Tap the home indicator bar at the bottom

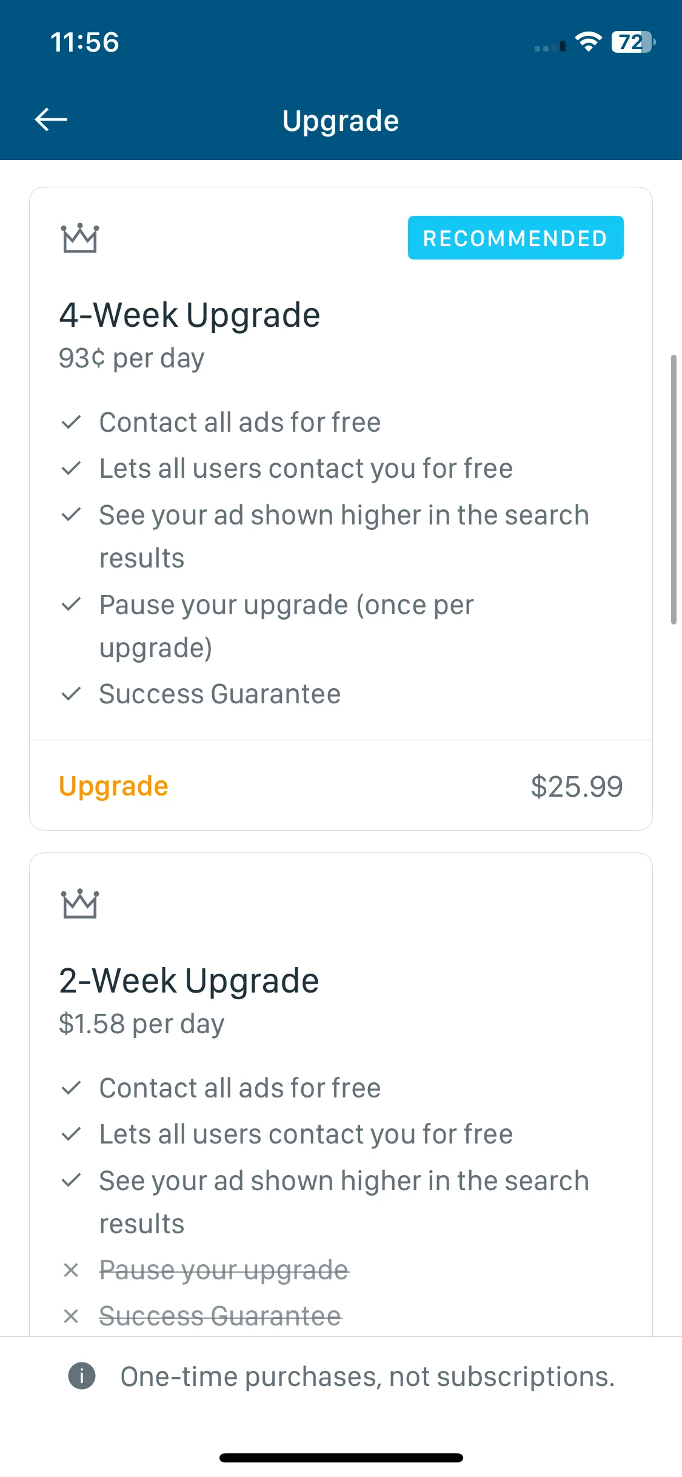[x=341, y=1458]
